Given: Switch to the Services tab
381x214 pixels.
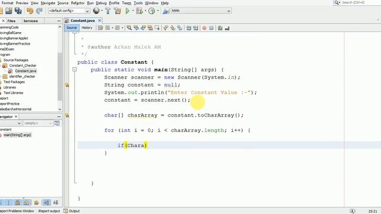Looking at the screenshot, I should point(30,21).
